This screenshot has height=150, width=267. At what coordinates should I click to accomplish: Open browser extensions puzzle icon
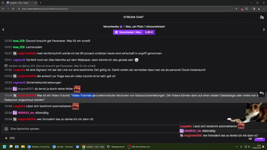click(x=246, y=9)
